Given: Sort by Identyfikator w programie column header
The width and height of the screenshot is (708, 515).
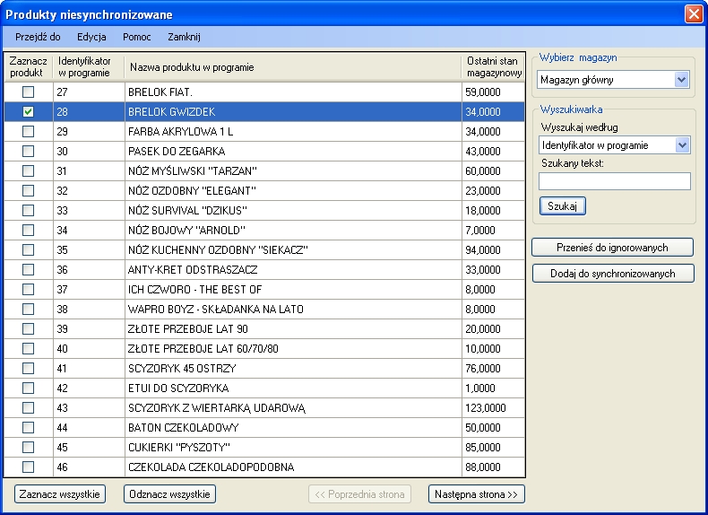Looking at the screenshot, I should [x=89, y=67].
